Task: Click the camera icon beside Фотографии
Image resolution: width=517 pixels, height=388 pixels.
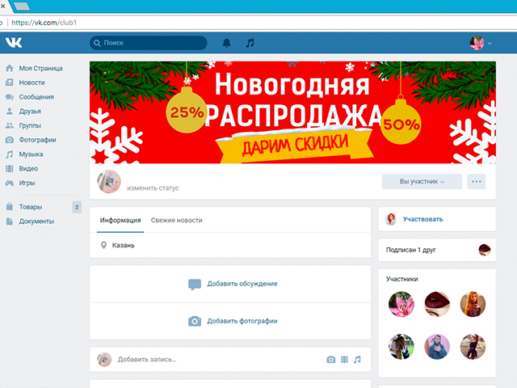Action: point(10,140)
